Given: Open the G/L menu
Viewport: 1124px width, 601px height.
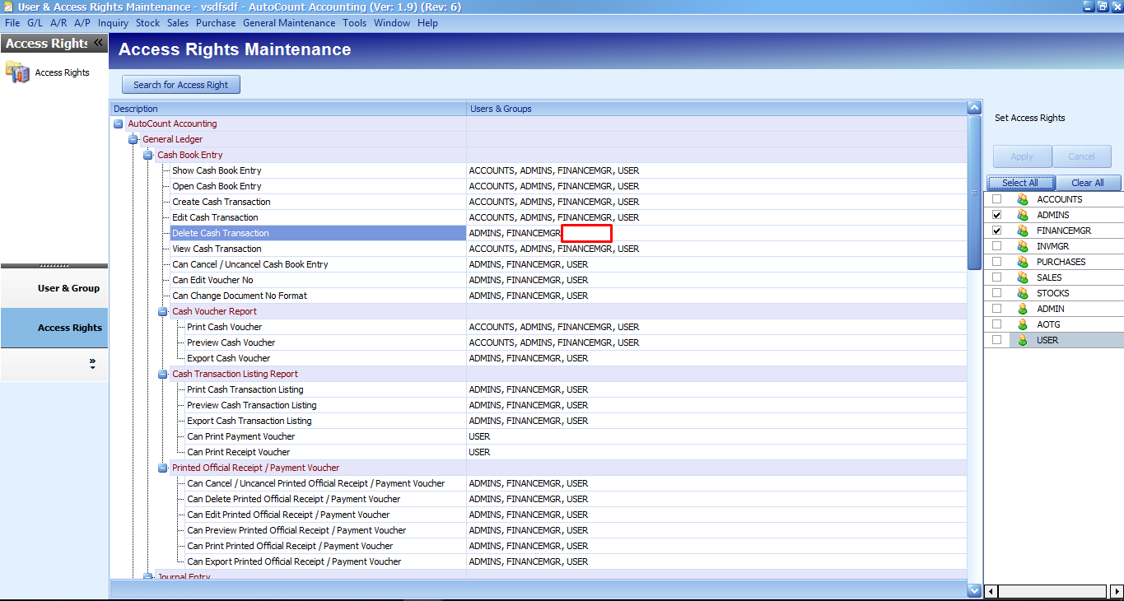Looking at the screenshot, I should [35, 23].
